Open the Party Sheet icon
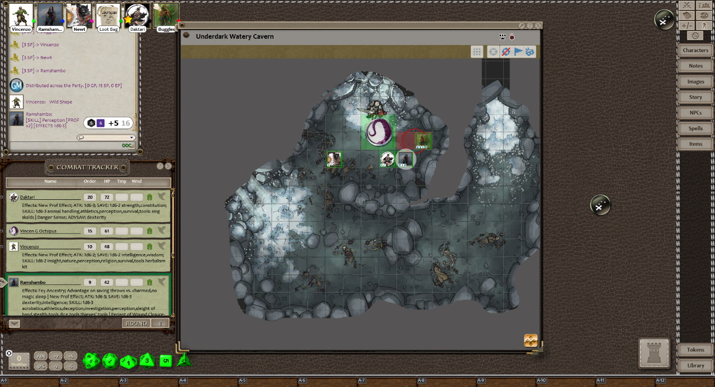The image size is (715, 387). click(704, 5)
